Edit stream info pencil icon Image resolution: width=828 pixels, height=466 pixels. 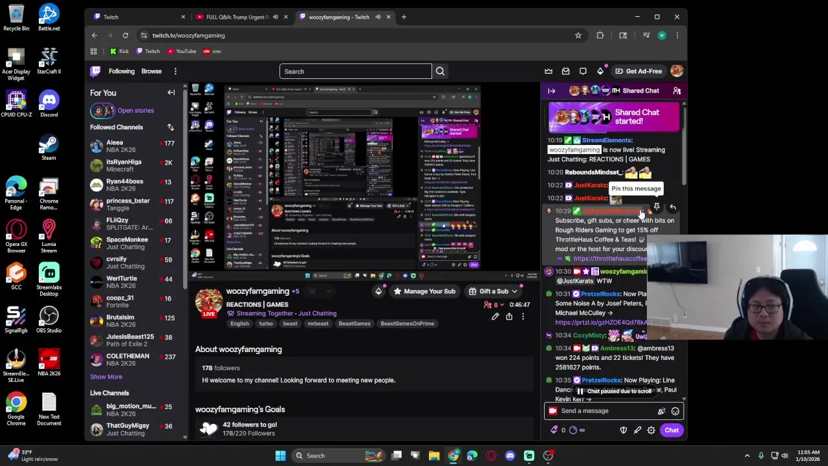(x=495, y=316)
